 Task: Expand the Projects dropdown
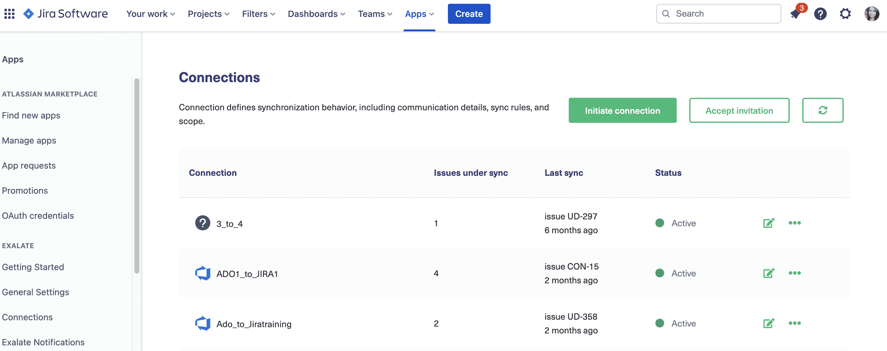click(x=208, y=14)
